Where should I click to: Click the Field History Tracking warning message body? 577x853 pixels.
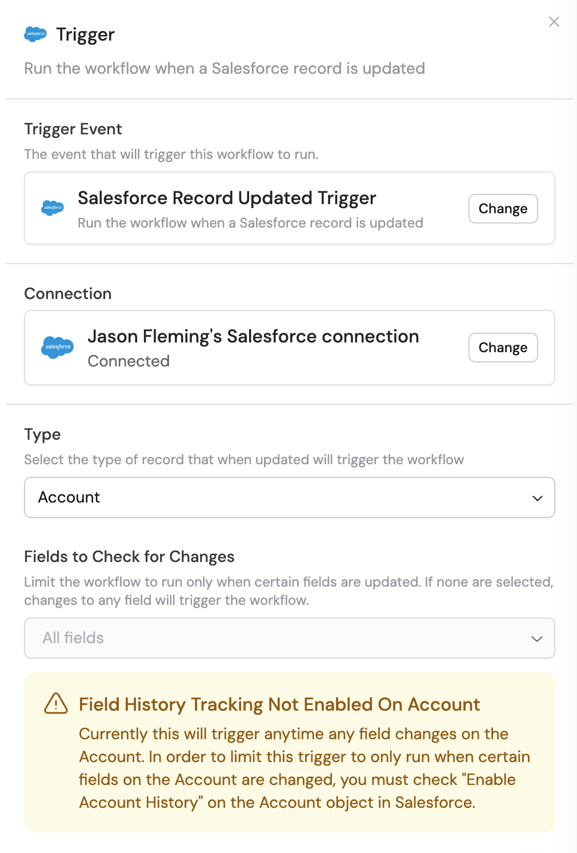(303, 768)
